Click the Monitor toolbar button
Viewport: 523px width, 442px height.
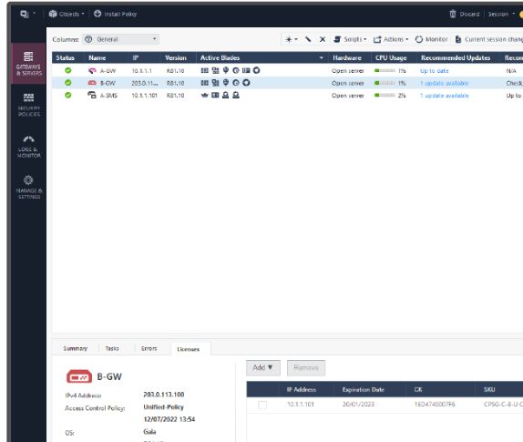point(431,39)
